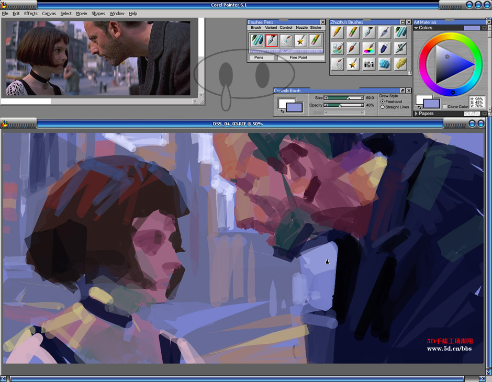Increase Opacity with right arrow

click(x=362, y=105)
